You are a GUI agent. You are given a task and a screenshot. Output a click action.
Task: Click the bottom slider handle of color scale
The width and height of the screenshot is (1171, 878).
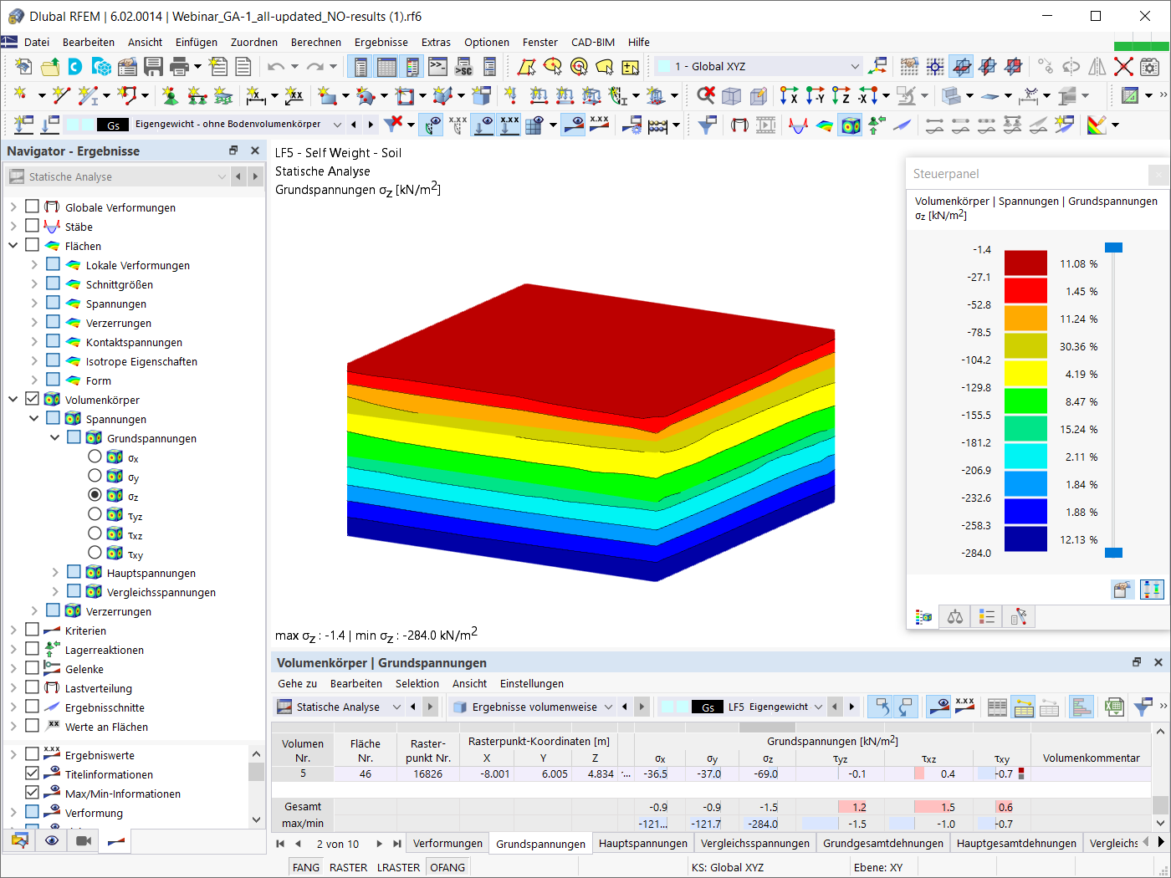pyautogui.click(x=1113, y=553)
